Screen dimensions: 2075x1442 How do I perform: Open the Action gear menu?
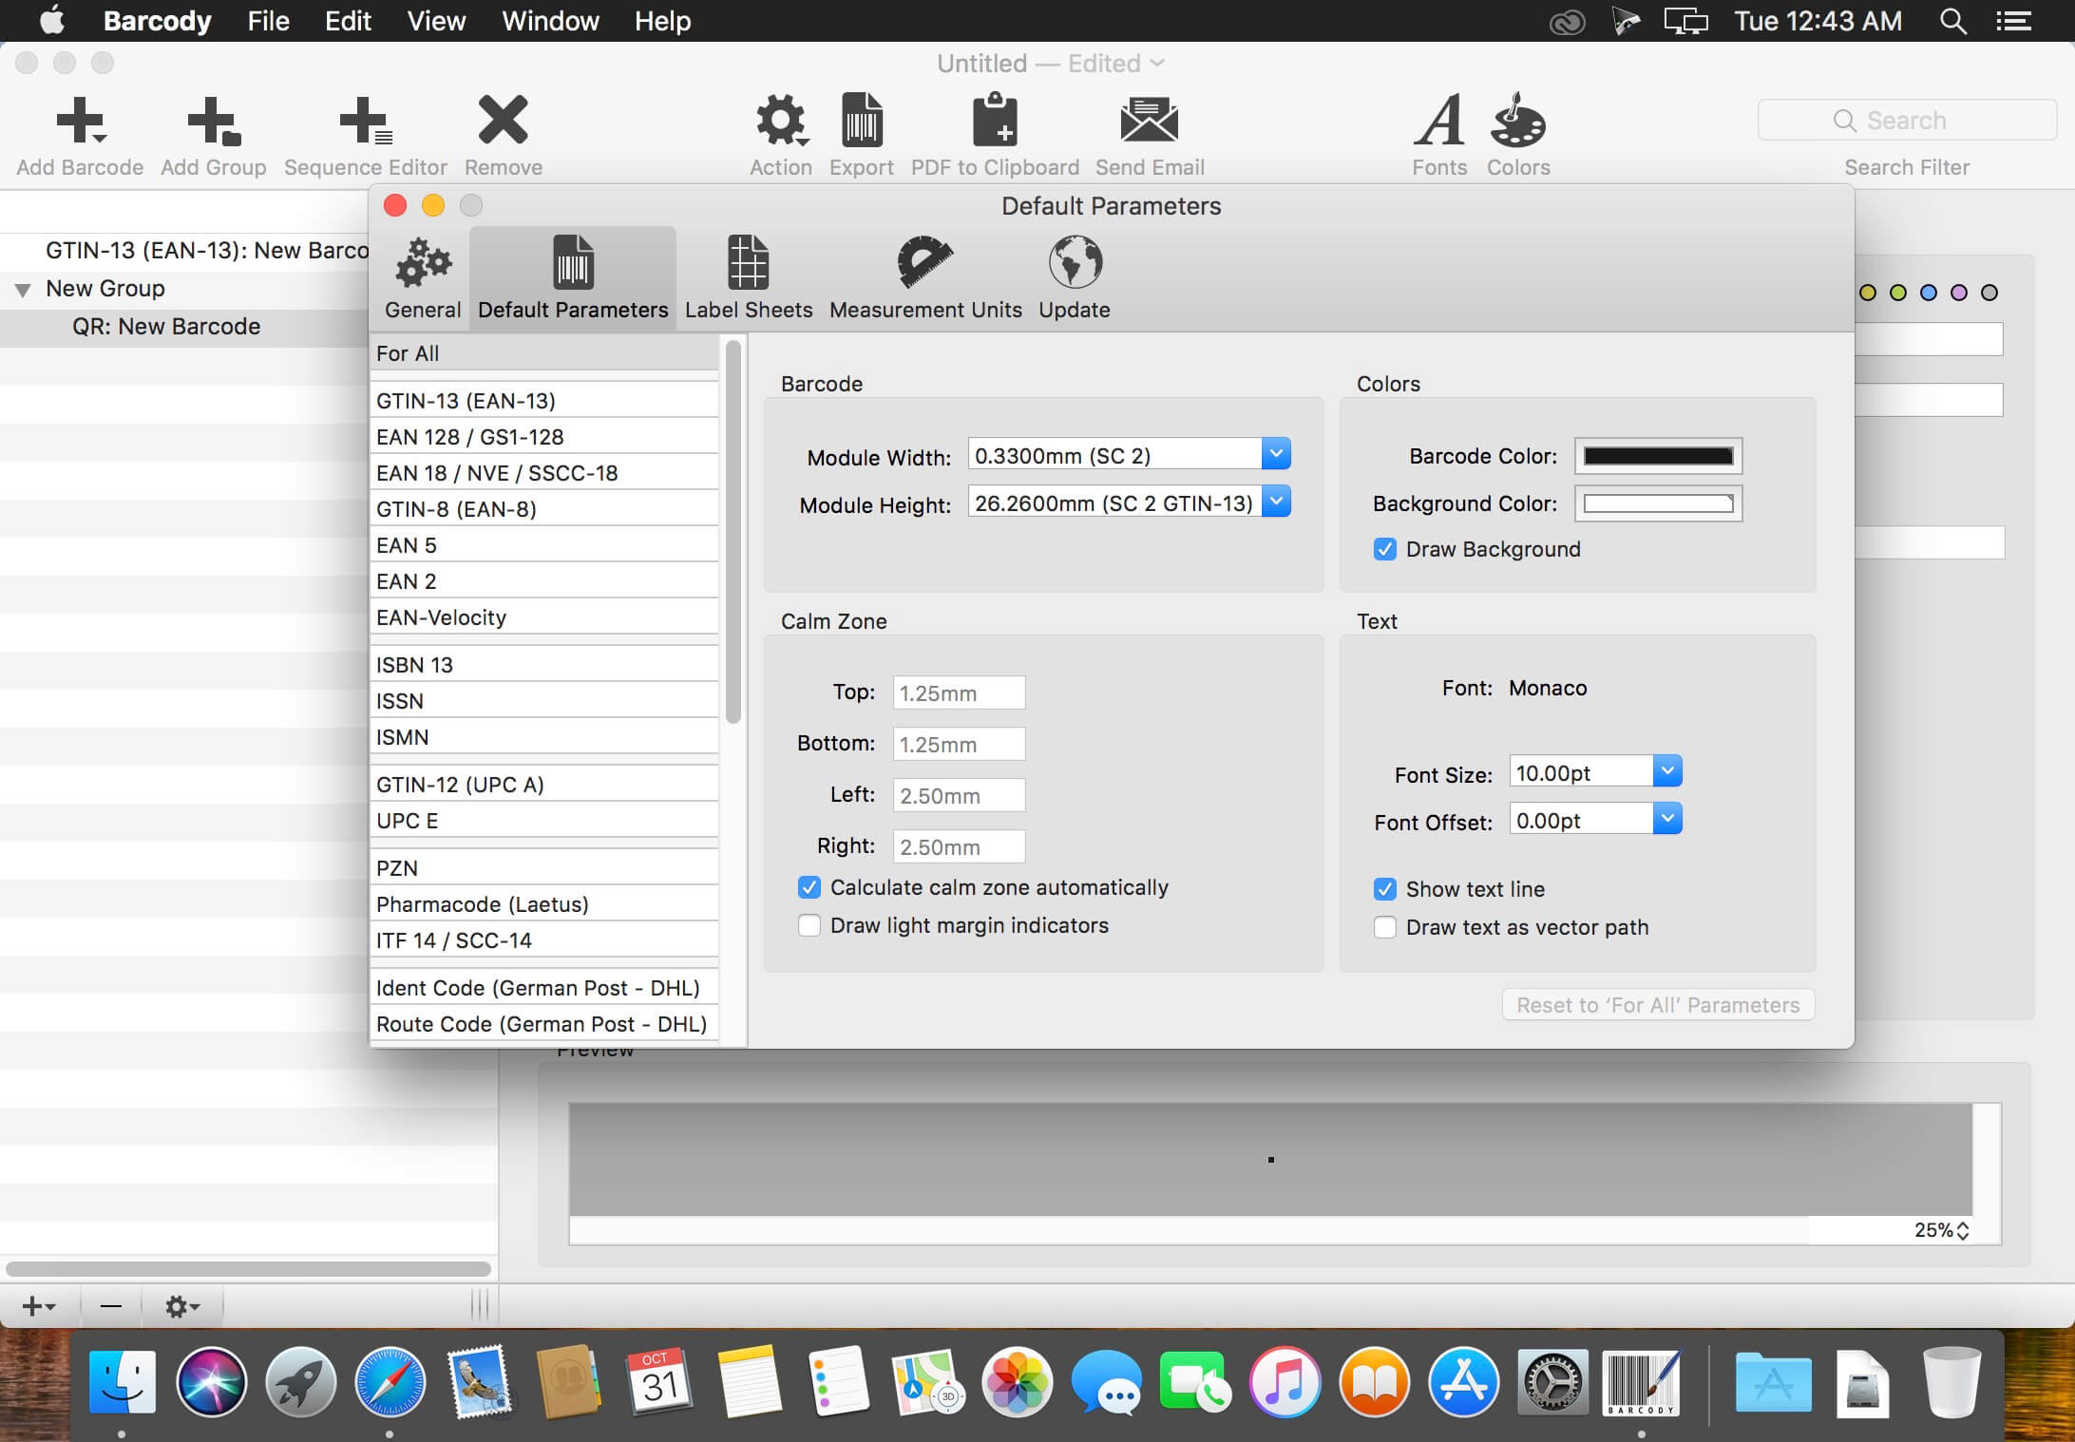[x=781, y=121]
